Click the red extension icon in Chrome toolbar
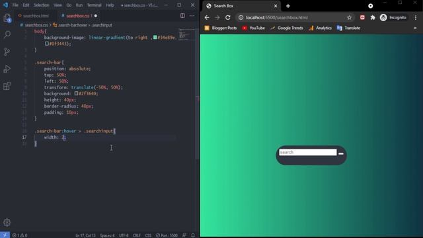 coord(362,18)
